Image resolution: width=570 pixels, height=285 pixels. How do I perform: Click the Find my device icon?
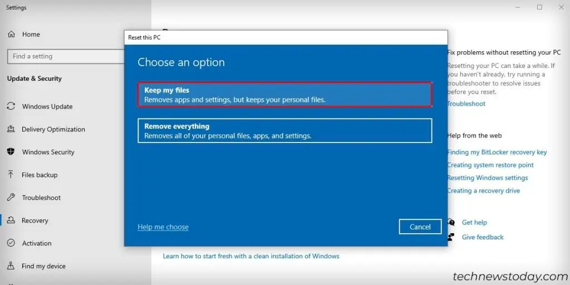click(x=11, y=266)
